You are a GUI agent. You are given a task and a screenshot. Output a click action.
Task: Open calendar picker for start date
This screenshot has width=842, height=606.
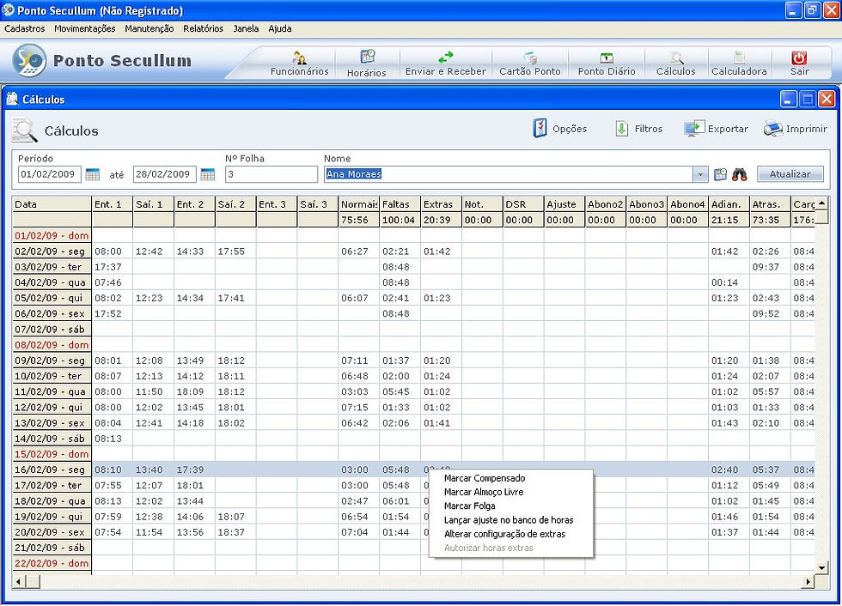pos(93,174)
